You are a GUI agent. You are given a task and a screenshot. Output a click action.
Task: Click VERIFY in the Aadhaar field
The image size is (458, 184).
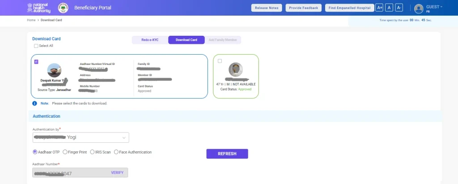(x=117, y=173)
